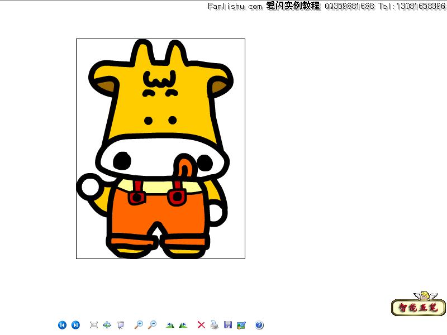This screenshot has height=335, width=447.
Task: Delete the image with the red X
Action: tap(201, 325)
